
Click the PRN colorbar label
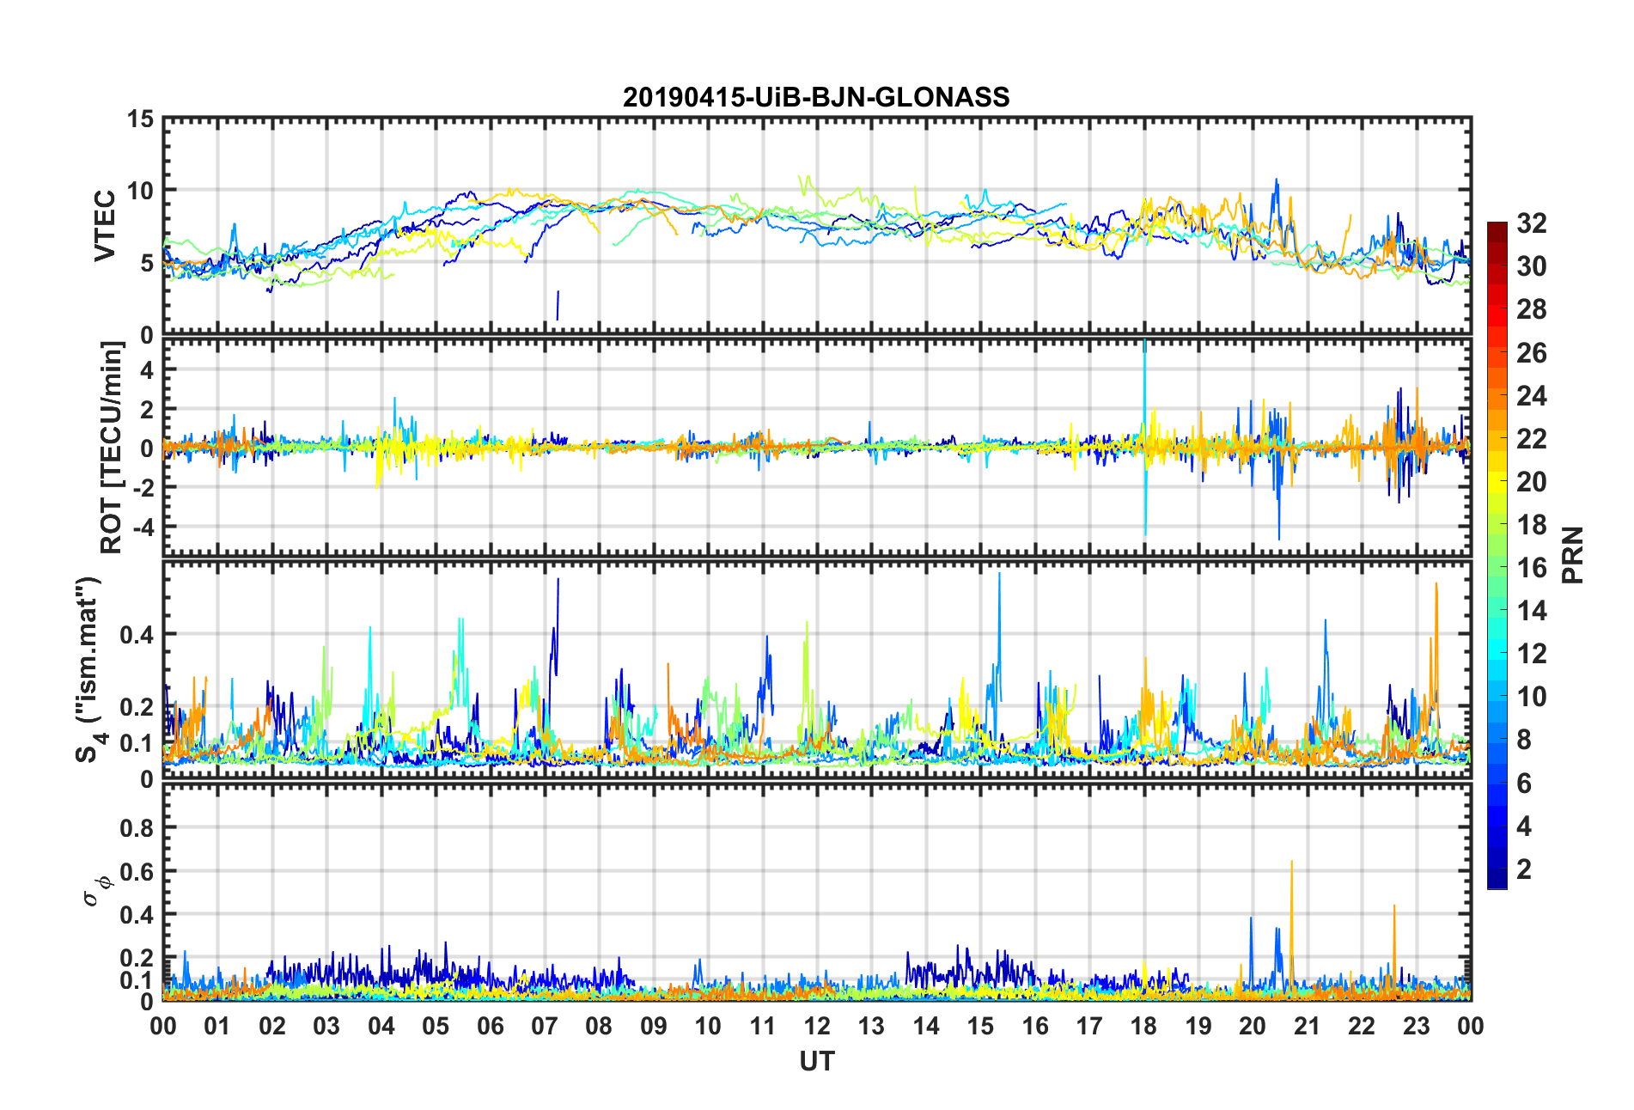(x=1572, y=555)
